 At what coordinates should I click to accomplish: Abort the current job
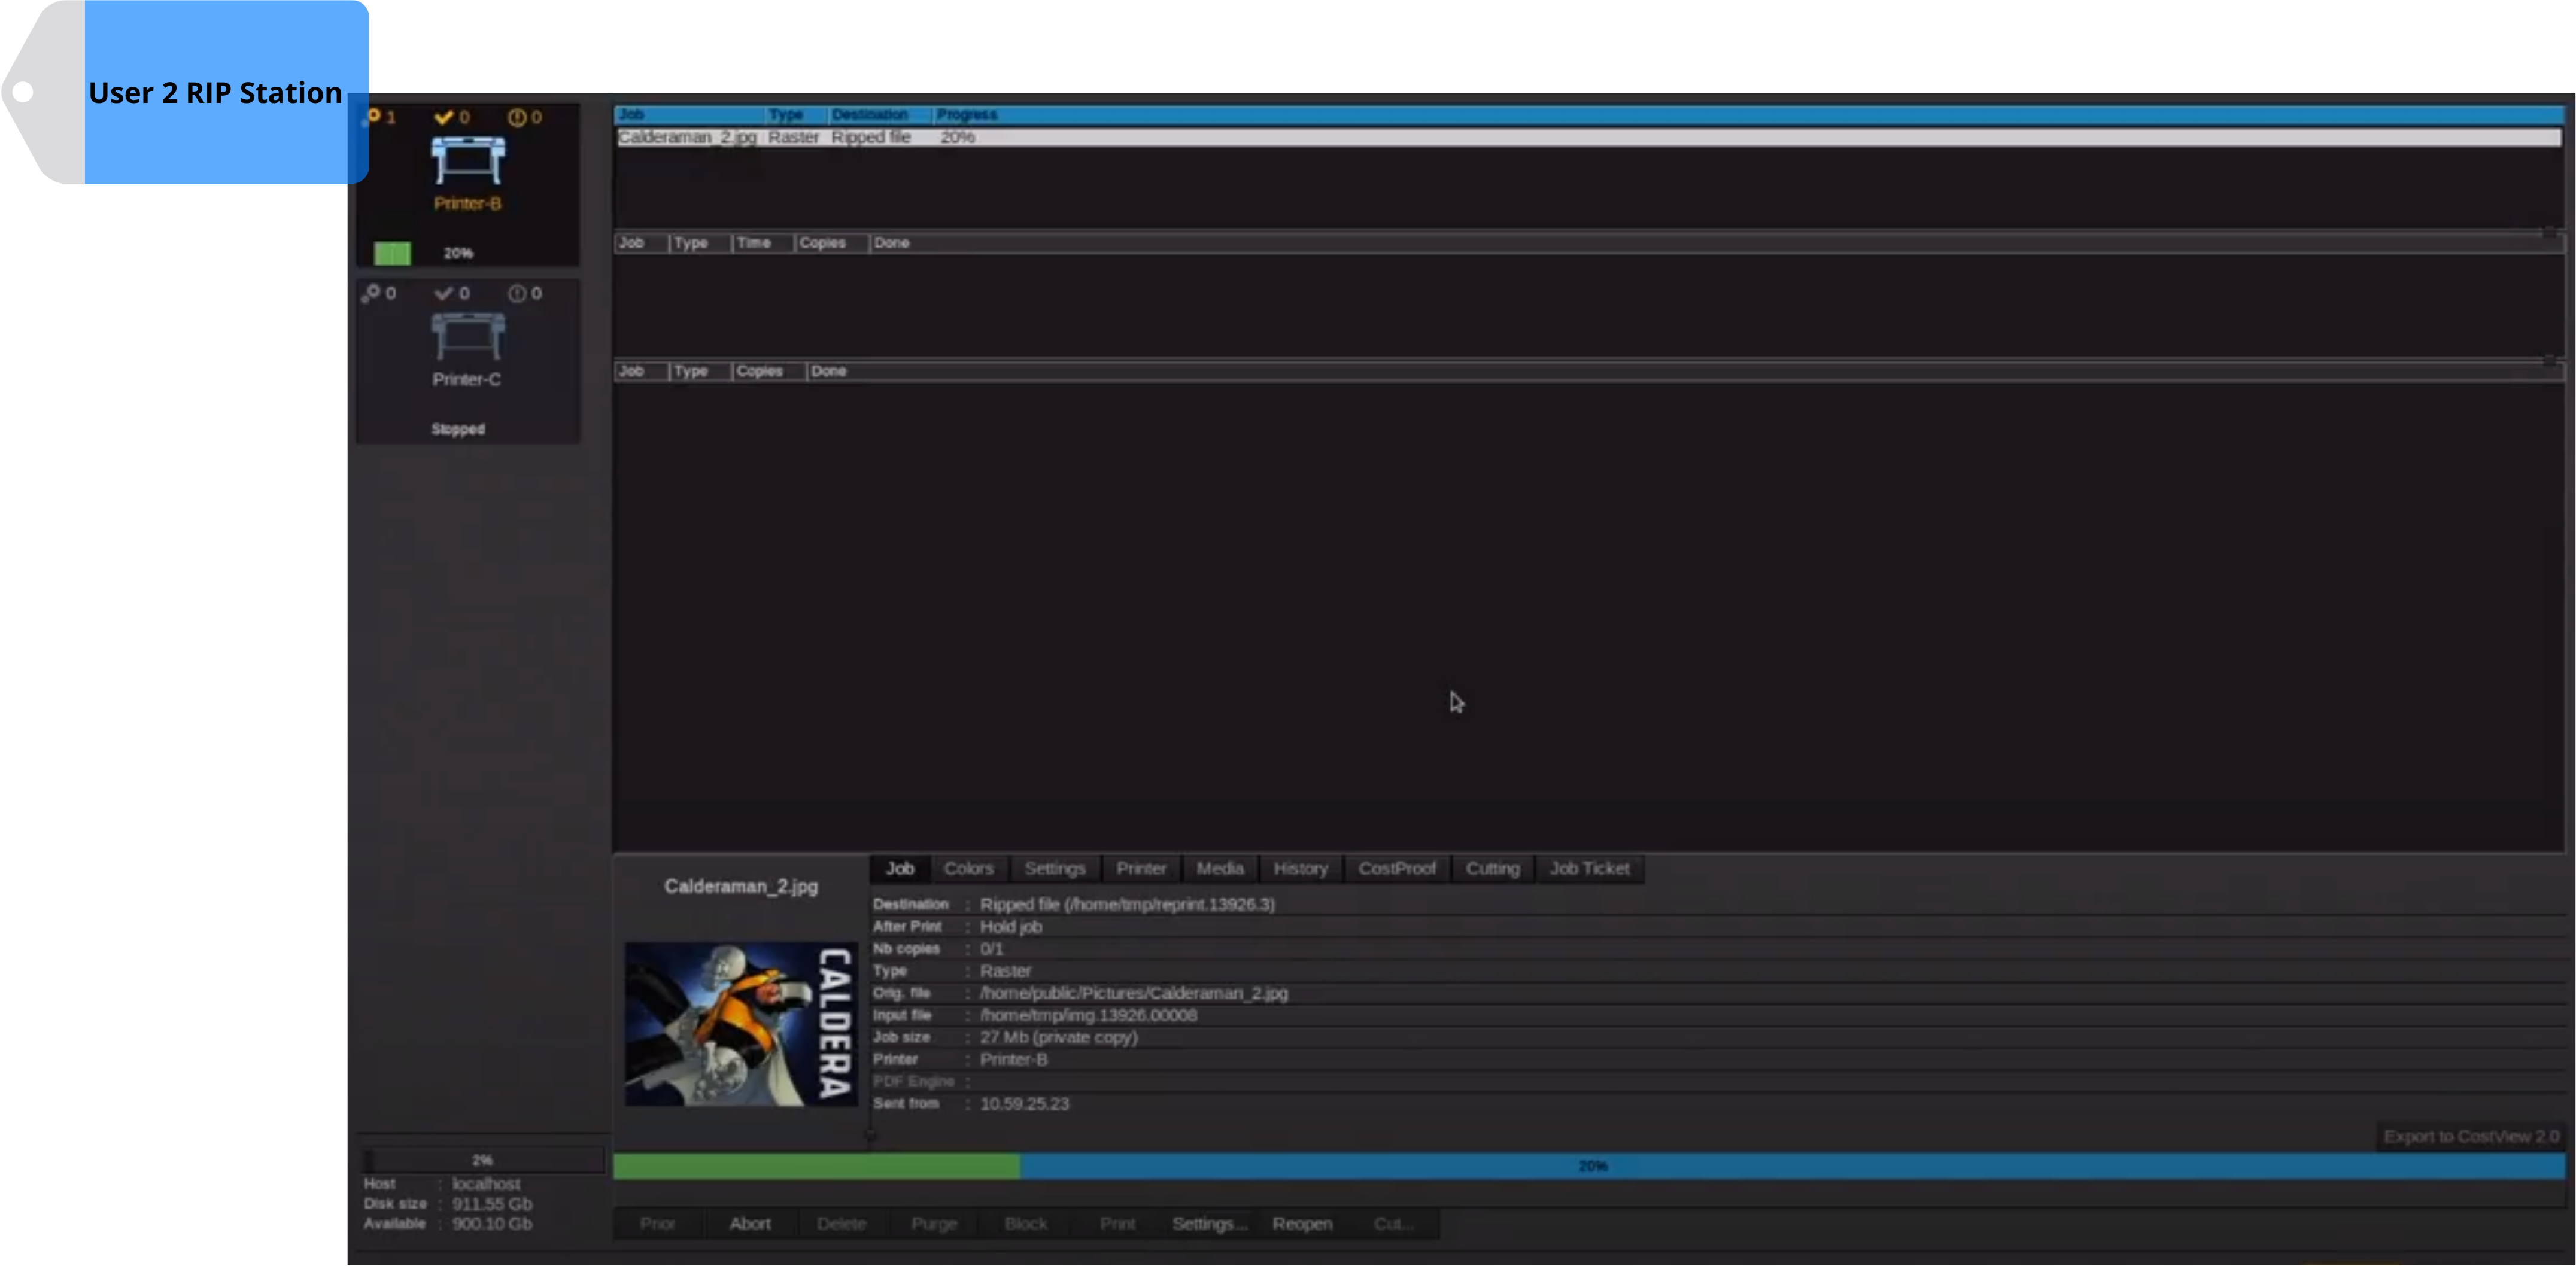pos(750,1223)
